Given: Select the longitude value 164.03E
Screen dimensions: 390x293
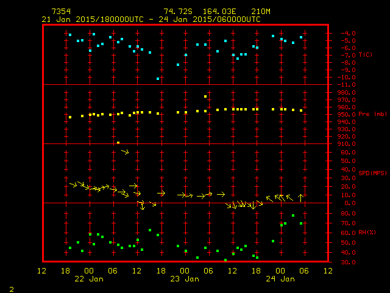Looking at the screenshot, I should (216, 12).
